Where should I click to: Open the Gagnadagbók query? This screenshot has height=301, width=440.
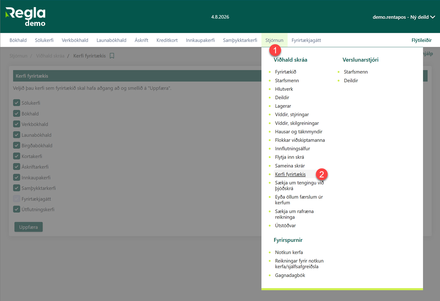290,275
